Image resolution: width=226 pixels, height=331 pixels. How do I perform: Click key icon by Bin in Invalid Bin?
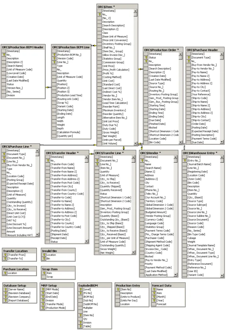44,258
